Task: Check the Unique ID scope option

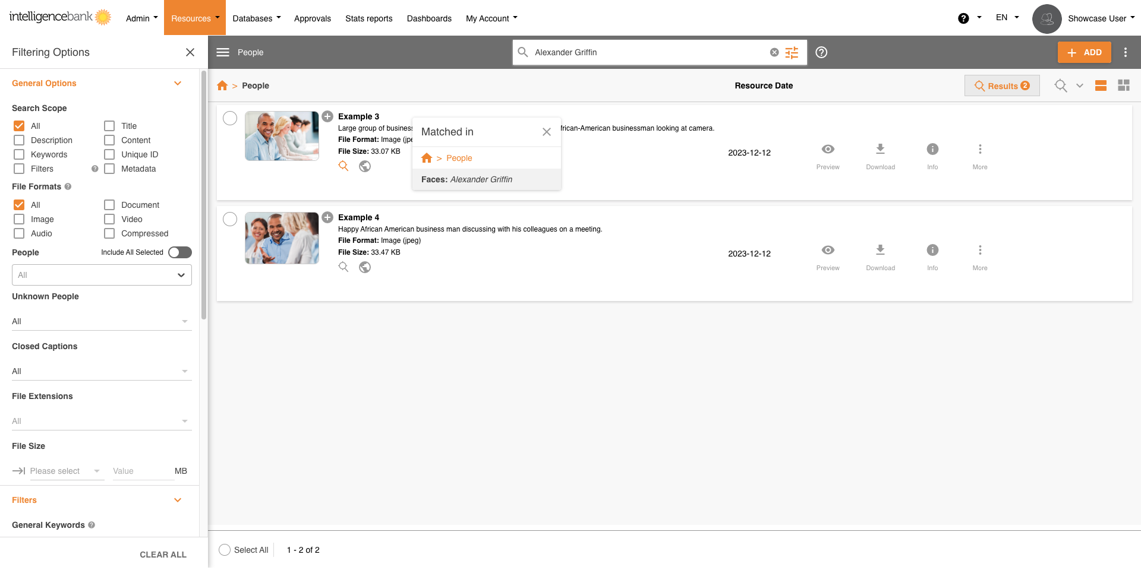Action: [x=109, y=154]
